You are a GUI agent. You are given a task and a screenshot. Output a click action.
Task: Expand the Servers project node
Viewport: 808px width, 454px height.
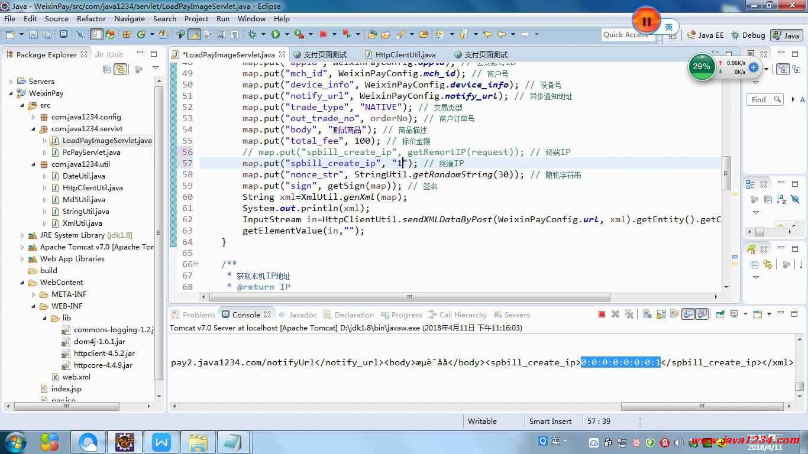[x=11, y=82]
